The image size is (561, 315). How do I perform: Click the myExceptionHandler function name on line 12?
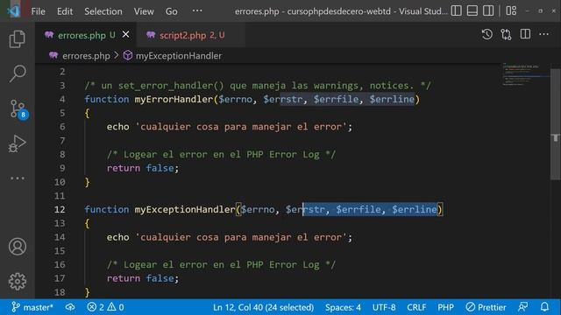185,209
